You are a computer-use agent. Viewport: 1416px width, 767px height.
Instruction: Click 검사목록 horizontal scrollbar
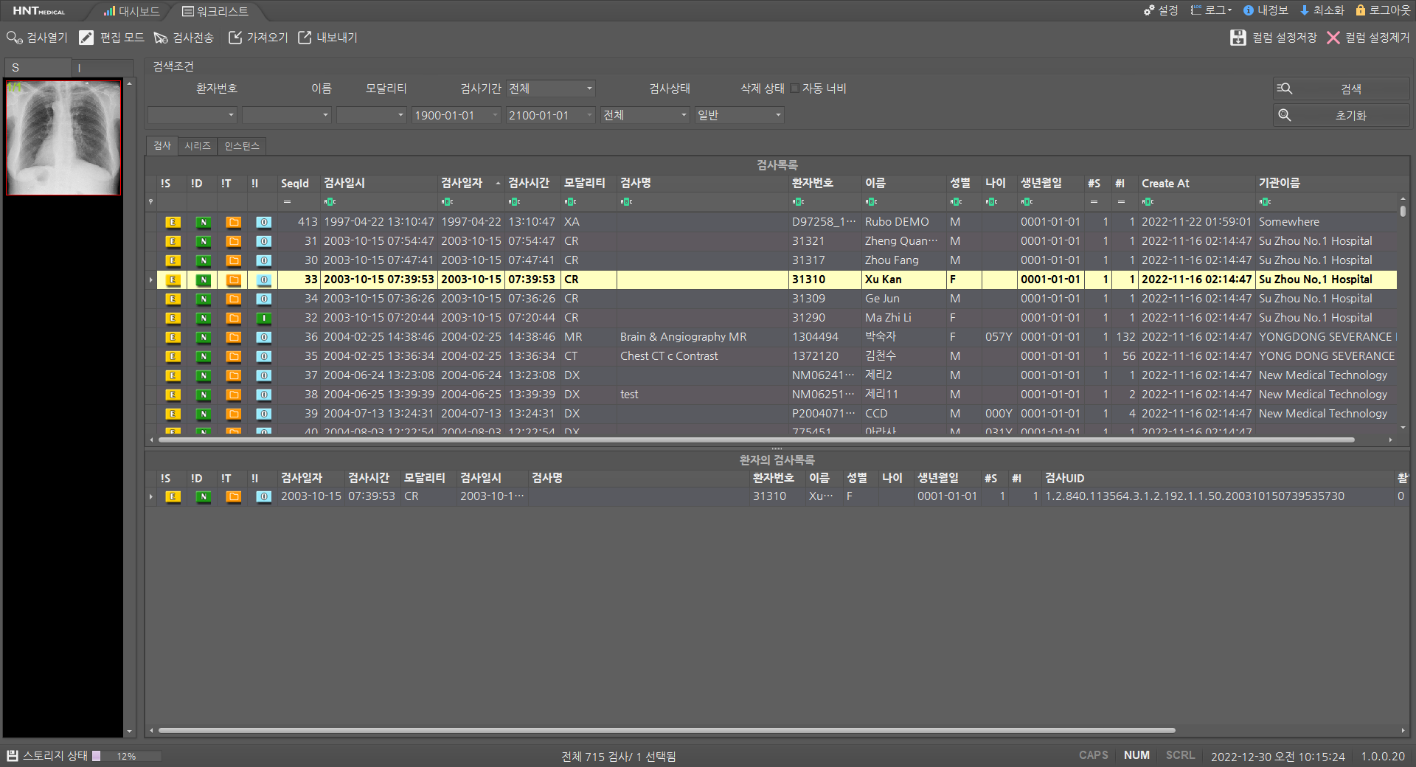coord(758,440)
